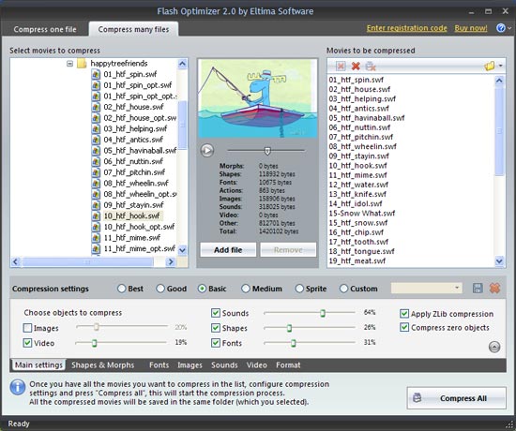
Task: Open dropdown arrow beside help icon
Action: [509, 29]
